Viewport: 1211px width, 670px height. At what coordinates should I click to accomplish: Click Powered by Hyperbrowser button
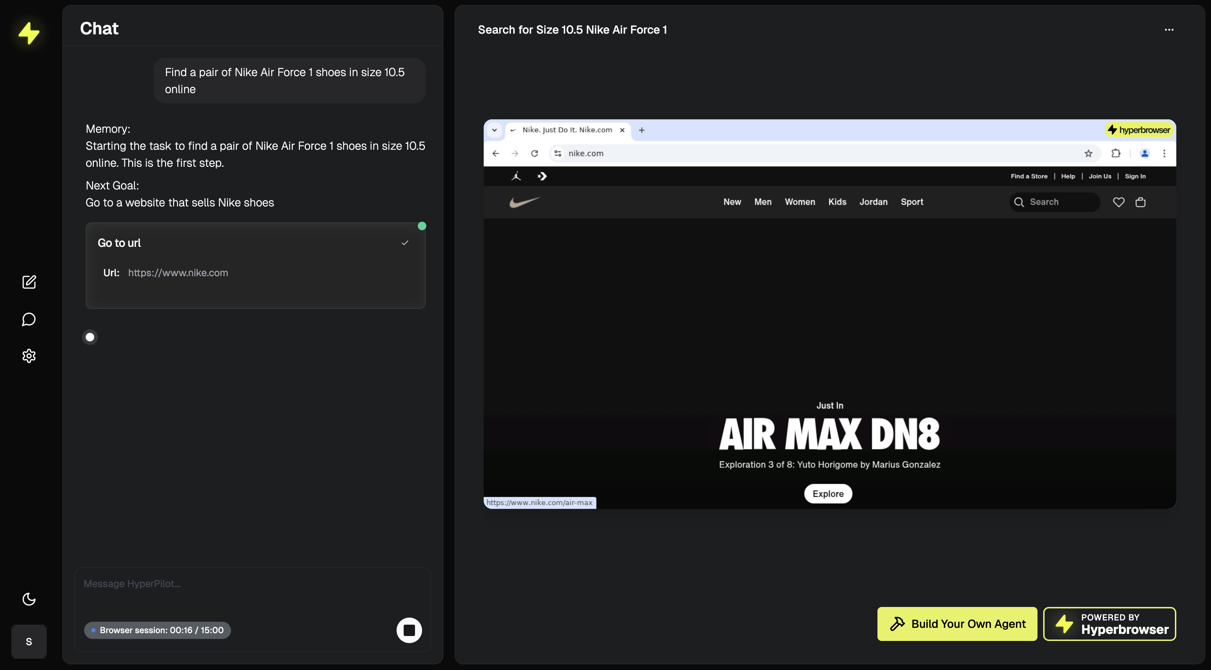click(x=1109, y=624)
